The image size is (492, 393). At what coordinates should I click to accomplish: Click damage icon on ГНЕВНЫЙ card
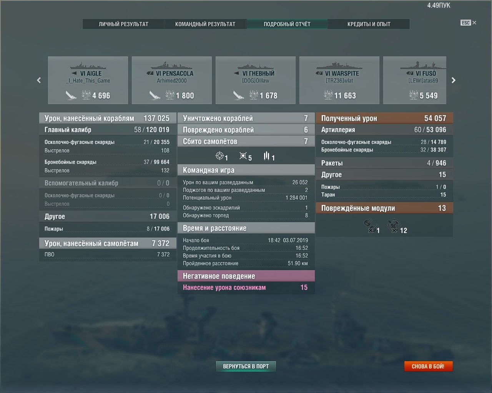tap(253, 95)
